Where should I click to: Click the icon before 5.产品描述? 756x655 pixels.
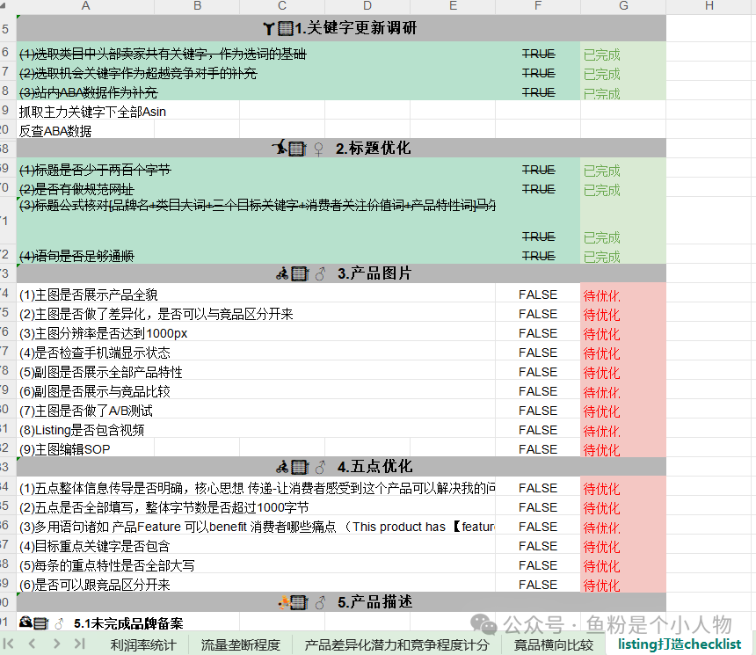tap(293, 602)
